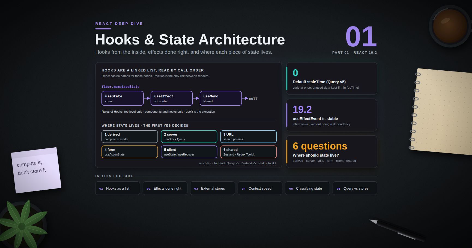Click the sources footnote starting 'react.dev'
472x248 pixels.
pyautogui.click(x=237, y=163)
